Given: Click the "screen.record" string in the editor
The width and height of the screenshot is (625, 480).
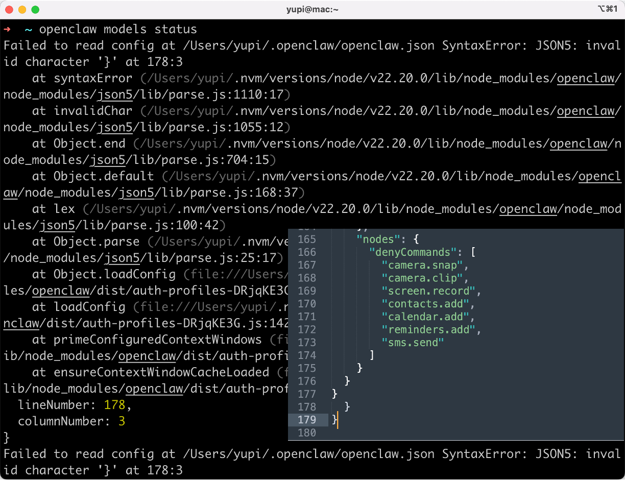Looking at the screenshot, I should pyautogui.click(x=429, y=291).
